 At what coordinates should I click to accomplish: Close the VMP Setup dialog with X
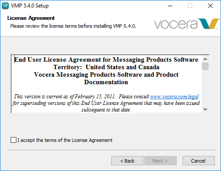coord(210,6)
